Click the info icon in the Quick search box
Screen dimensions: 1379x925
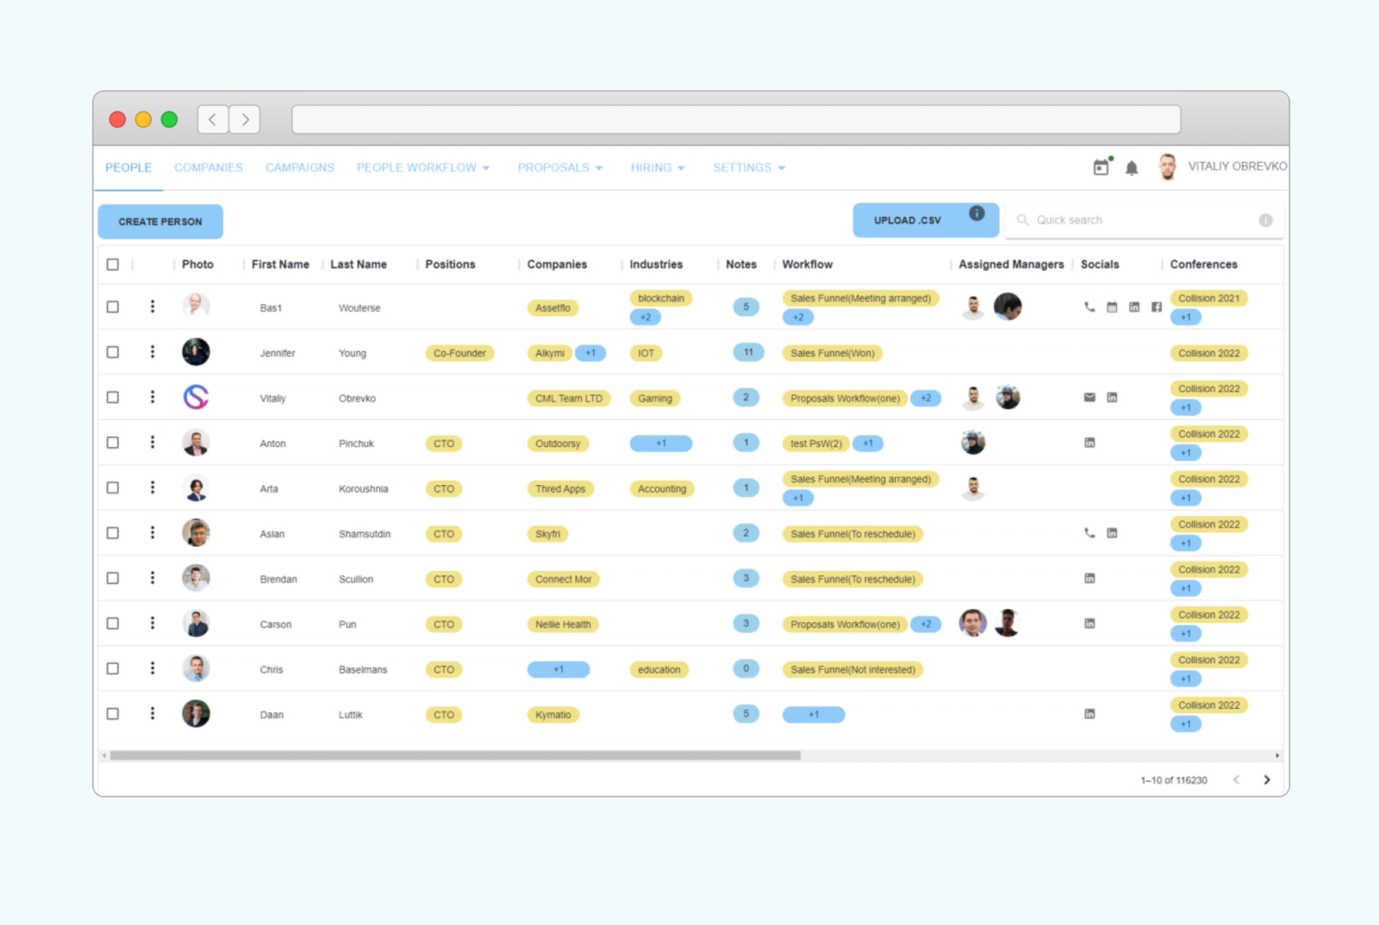[x=1265, y=220]
